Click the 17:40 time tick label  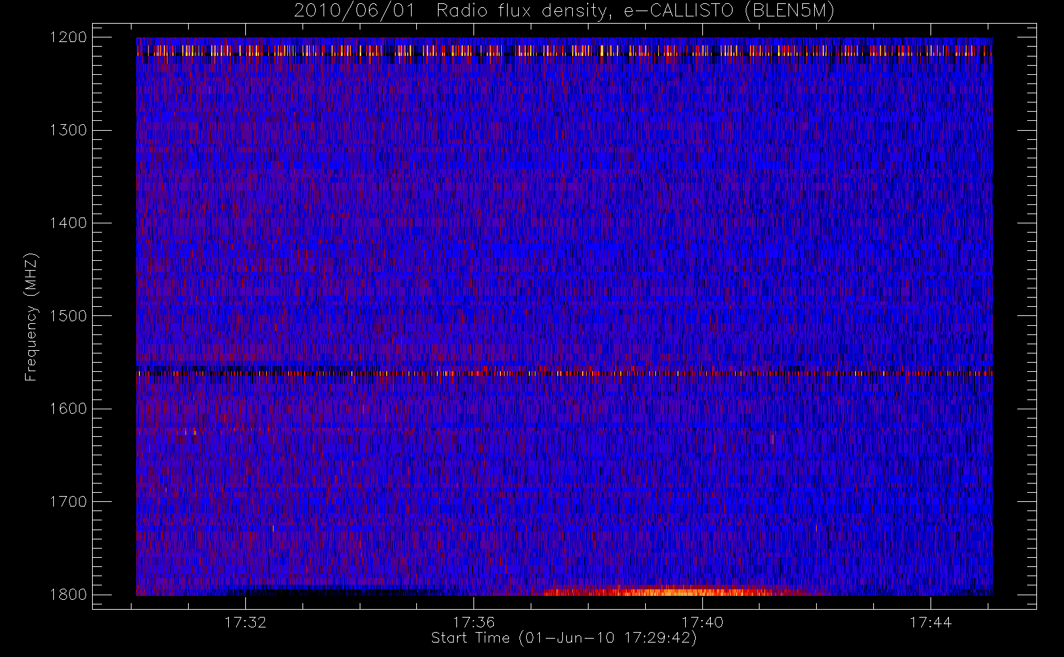pyautogui.click(x=702, y=622)
